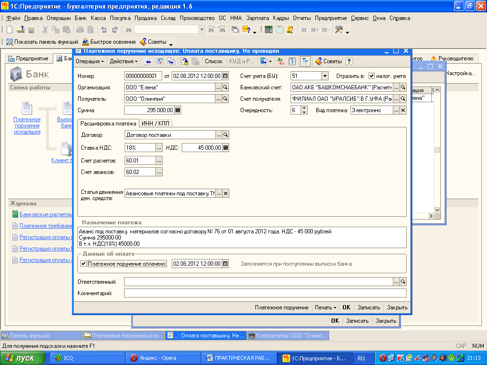Open the Операция dropdown menu

(89, 61)
